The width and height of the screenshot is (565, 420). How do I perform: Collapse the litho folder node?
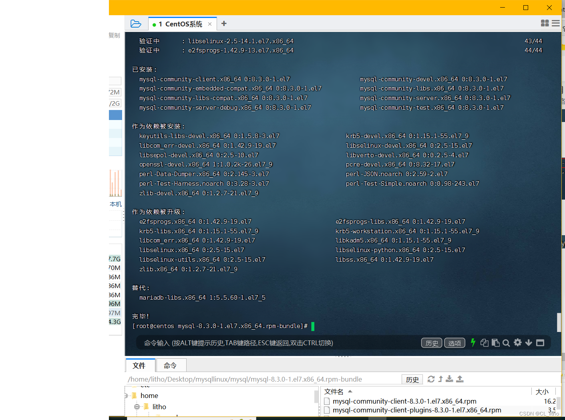(x=137, y=407)
